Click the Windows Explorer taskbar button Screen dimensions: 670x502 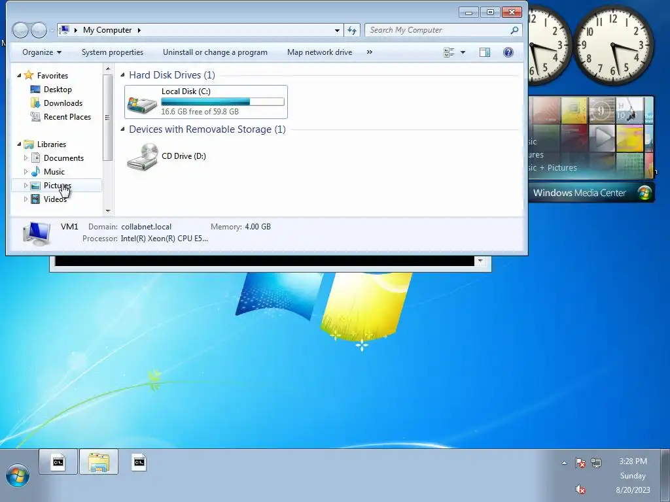click(99, 462)
